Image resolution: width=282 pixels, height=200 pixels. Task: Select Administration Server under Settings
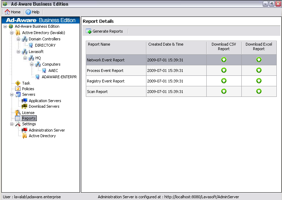(47, 130)
